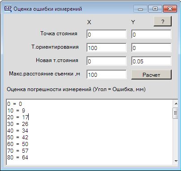The image size is (181, 171).
Task: Click the Т.ориентирования label
Action: pyautogui.click(x=55, y=47)
